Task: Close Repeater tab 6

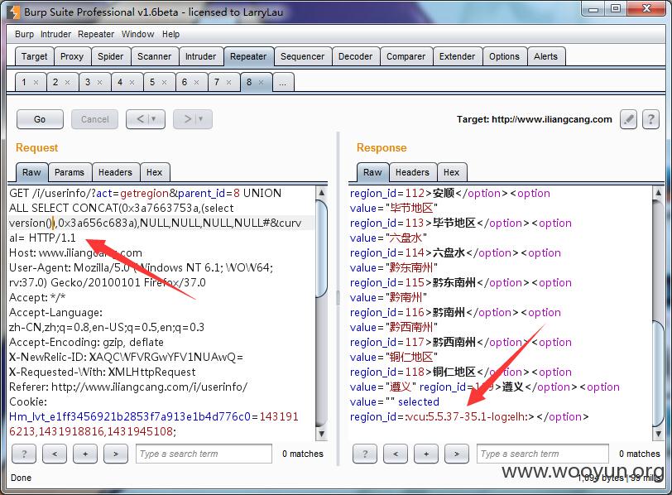Action: [x=196, y=82]
